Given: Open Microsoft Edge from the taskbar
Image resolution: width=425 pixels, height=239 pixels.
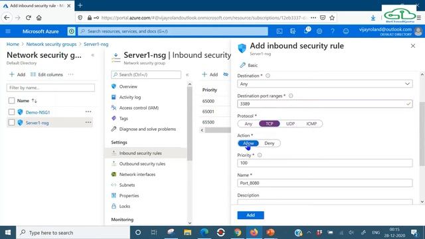Looking at the screenshot, I should click(x=205, y=232).
